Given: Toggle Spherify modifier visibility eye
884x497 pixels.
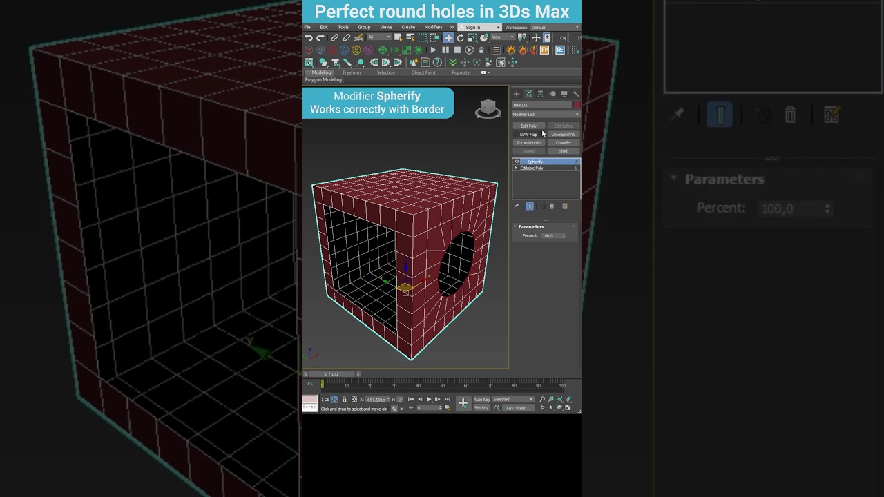Looking at the screenshot, I should pyautogui.click(x=517, y=162).
